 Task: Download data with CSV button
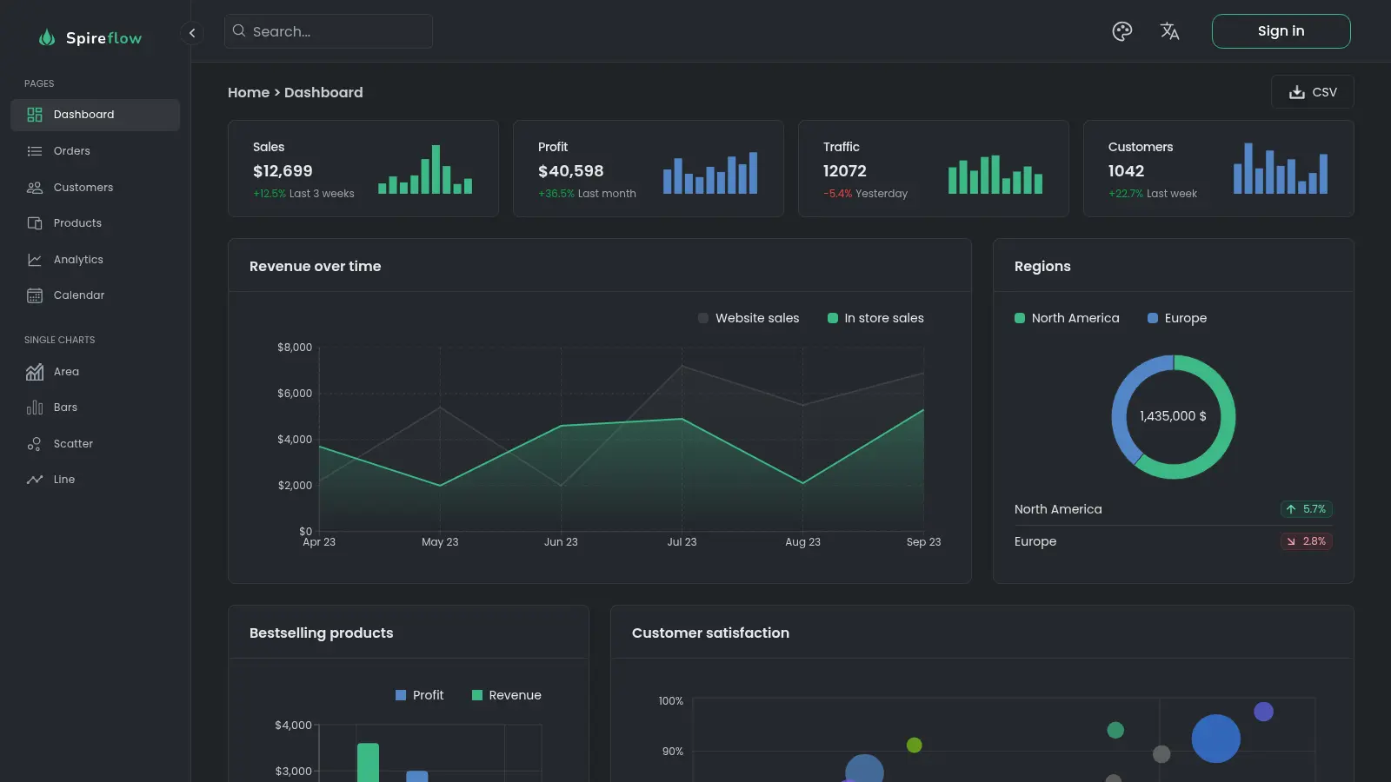click(1312, 92)
